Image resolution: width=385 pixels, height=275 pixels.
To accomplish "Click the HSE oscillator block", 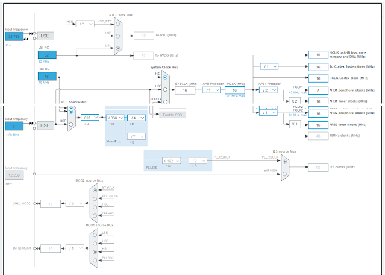I will 46,125.
